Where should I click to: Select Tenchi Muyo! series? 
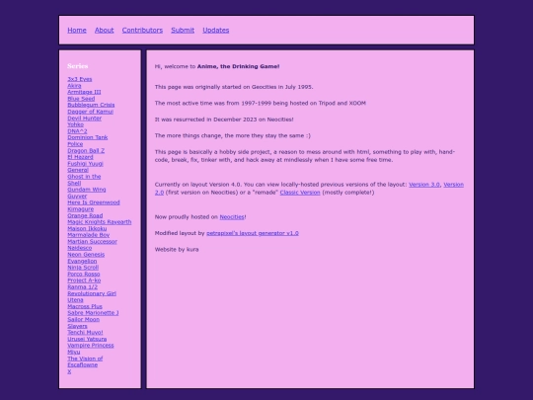point(85,332)
